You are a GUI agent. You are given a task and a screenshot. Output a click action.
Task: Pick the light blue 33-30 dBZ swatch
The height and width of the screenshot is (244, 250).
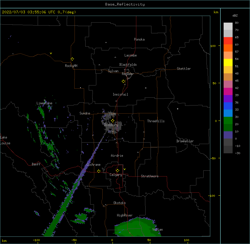click(228, 113)
